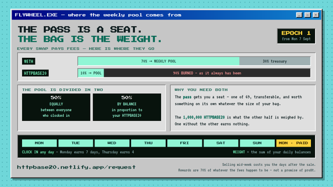This screenshot has width=333, height=187.
Task: Click 'Rewards are 70% of whatever the fees' disclaimer
Action: [247, 170]
